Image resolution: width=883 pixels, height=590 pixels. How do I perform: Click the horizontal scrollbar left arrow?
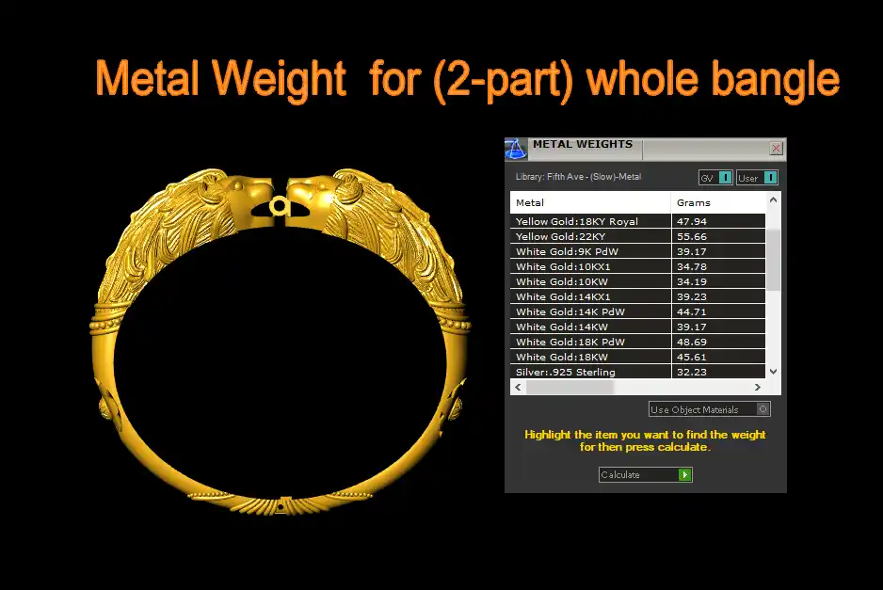[518, 388]
